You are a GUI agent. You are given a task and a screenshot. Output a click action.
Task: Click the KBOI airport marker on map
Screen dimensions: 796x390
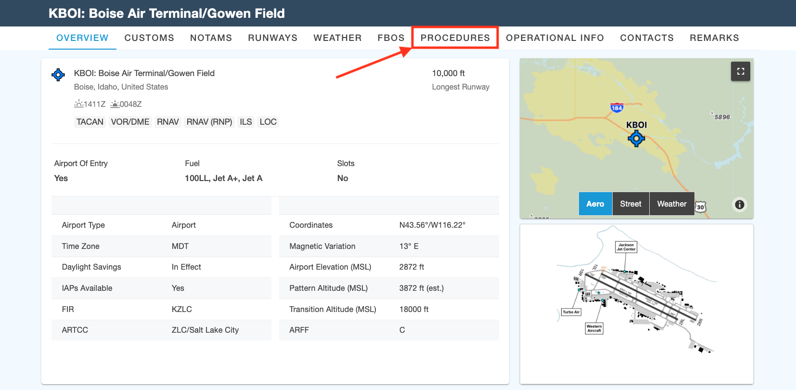point(636,139)
